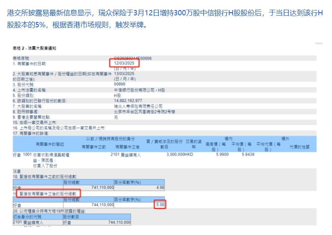Screen dimensions: 332x235
Task: Click the 3. 股份代號 label
Action: [23, 85]
